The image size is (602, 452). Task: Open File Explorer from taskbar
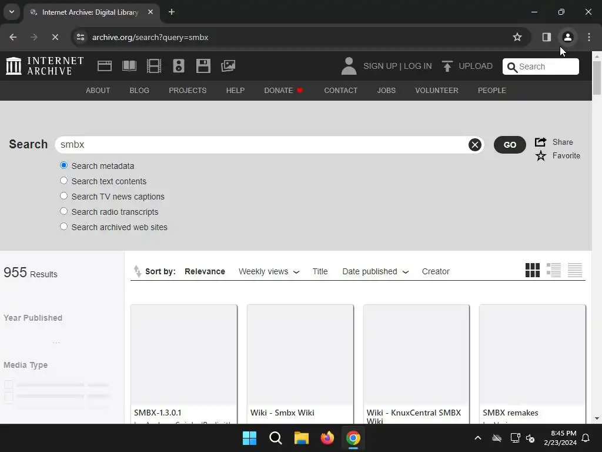click(x=302, y=438)
